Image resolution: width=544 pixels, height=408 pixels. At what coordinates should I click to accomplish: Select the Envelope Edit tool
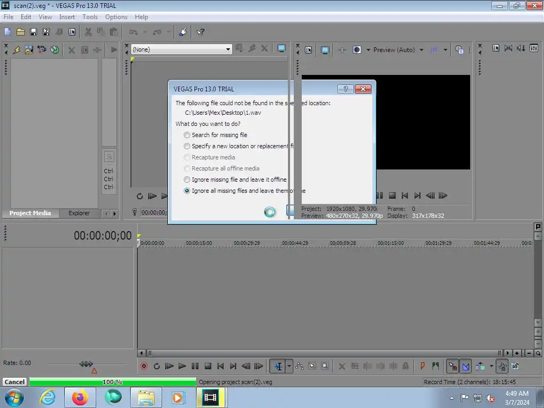[x=300, y=366]
